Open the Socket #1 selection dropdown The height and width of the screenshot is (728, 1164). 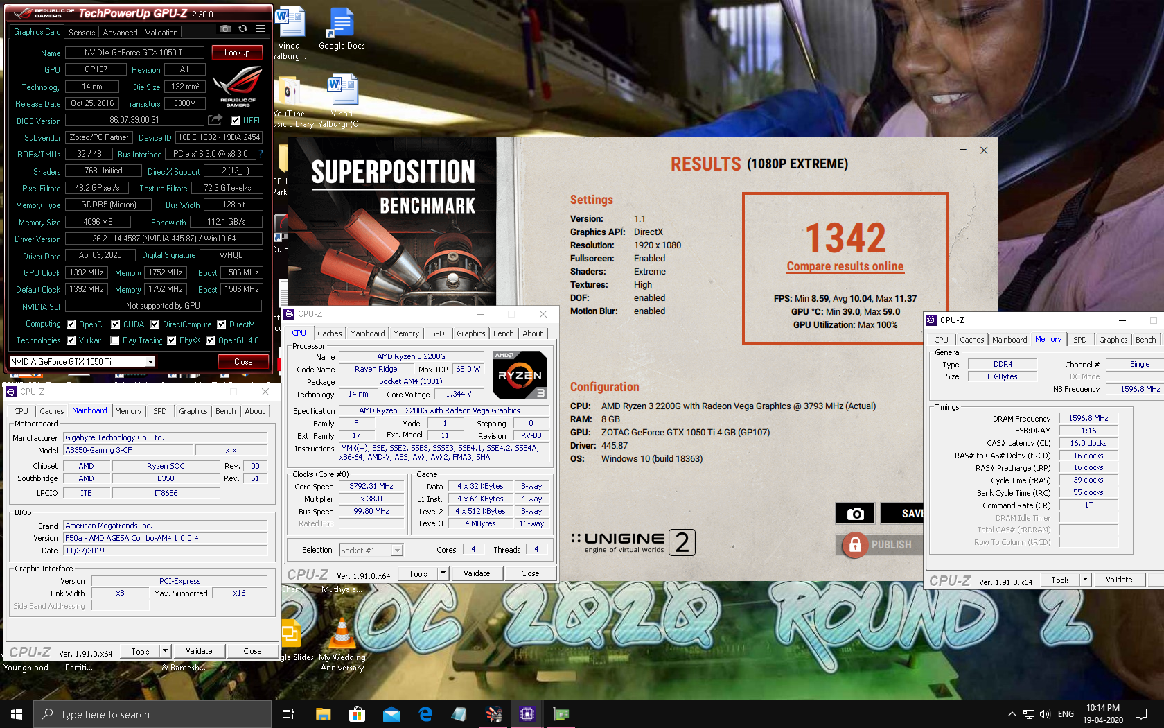coord(397,551)
